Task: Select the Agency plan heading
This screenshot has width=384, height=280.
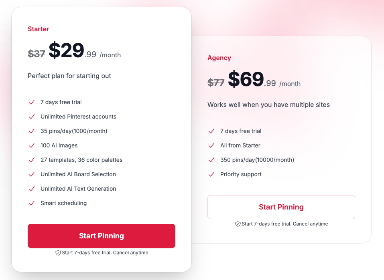Action: [x=219, y=58]
